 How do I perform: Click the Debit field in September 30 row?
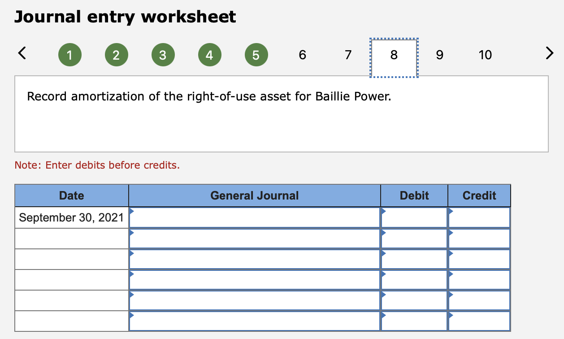click(x=414, y=217)
